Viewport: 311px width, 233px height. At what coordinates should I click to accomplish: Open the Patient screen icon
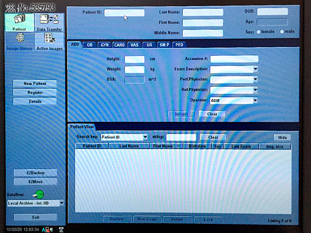[19, 22]
